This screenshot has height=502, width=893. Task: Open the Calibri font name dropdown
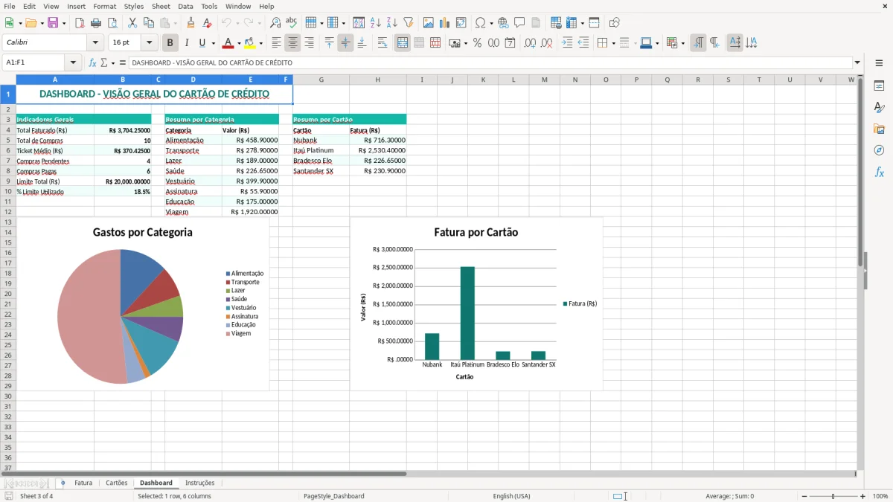(x=95, y=43)
